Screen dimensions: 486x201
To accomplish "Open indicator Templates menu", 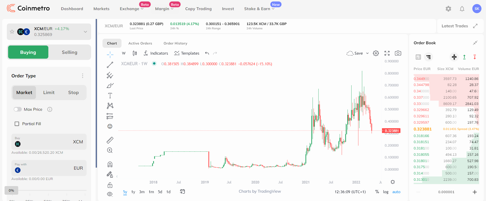I will pyautogui.click(x=187, y=53).
